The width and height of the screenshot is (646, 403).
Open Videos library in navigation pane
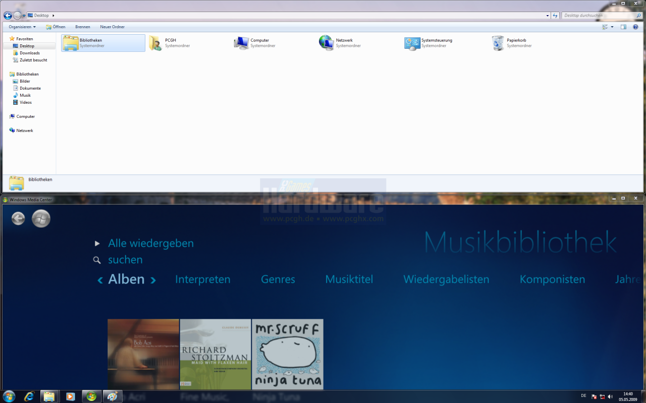tap(22, 102)
